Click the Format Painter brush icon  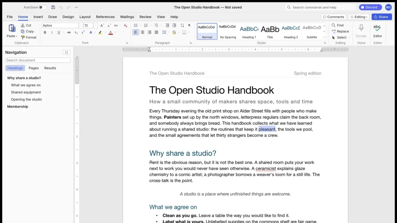23,38
